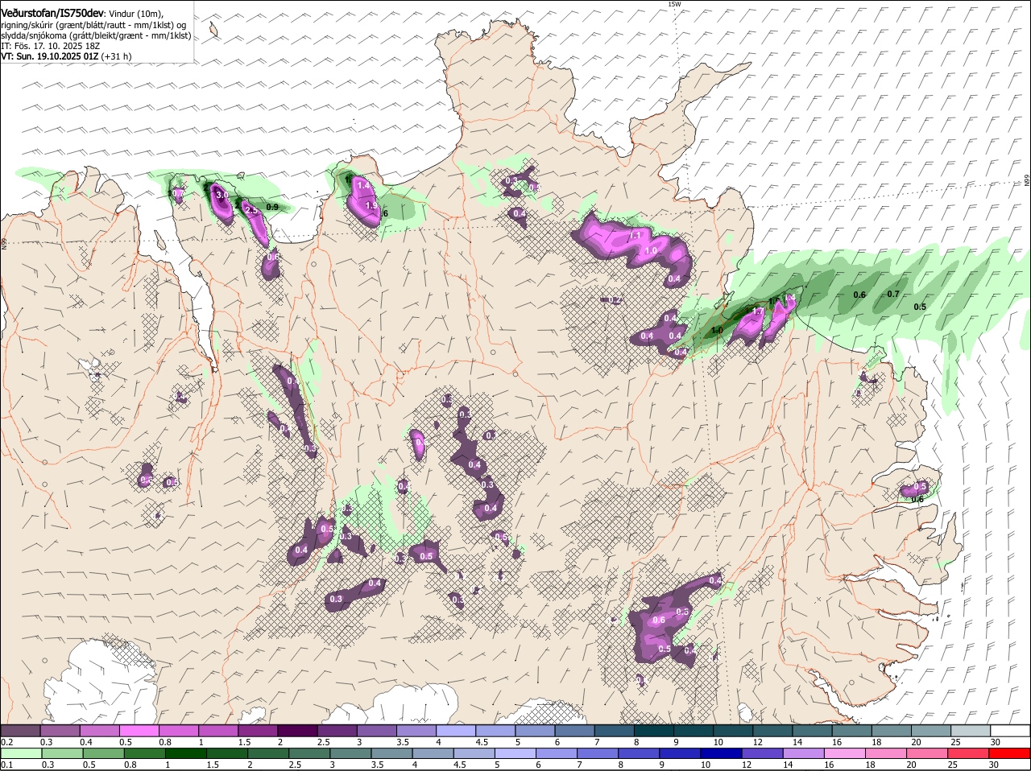Viewport: 1031px width, 771px height.
Task: Click the 0.7 rain value over the sea
Action: [x=892, y=295]
